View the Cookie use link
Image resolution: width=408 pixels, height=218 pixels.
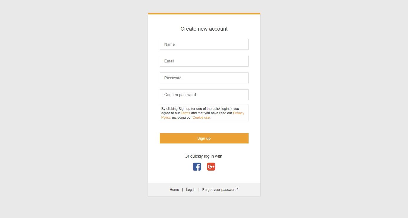201,118
